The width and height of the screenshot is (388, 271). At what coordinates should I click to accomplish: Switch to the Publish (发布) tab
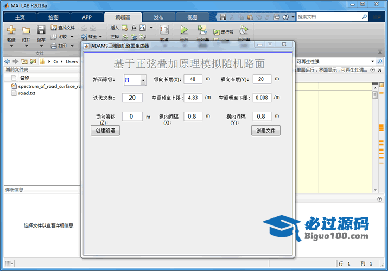(158, 17)
